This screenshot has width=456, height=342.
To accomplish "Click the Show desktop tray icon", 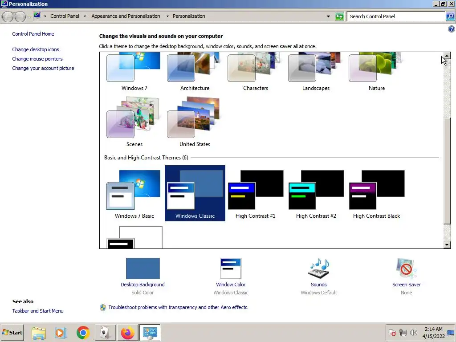I will coord(451,333).
